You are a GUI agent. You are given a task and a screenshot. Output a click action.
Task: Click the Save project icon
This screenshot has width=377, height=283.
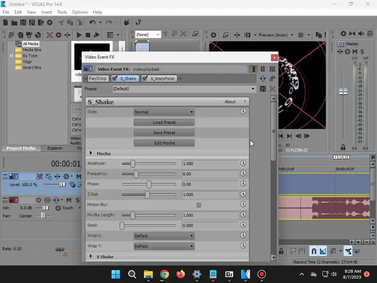(23, 22)
